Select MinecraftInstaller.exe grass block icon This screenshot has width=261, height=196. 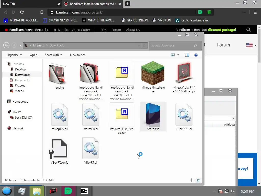pyautogui.click(x=153, y=73)
